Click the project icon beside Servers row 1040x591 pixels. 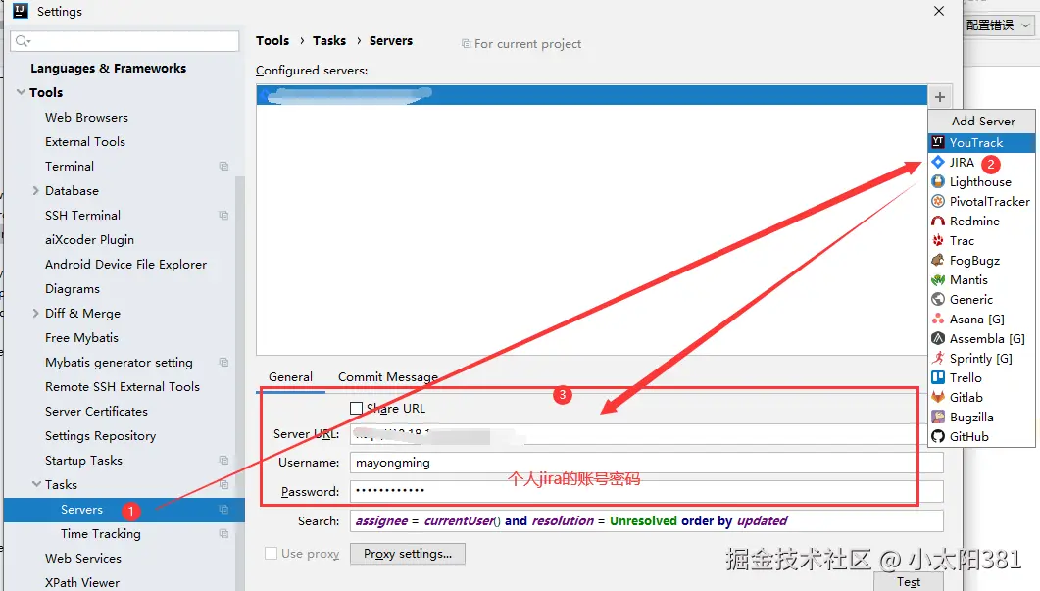click(223, 510)
